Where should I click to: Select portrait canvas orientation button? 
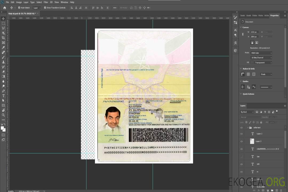click(x=252, y=42)
